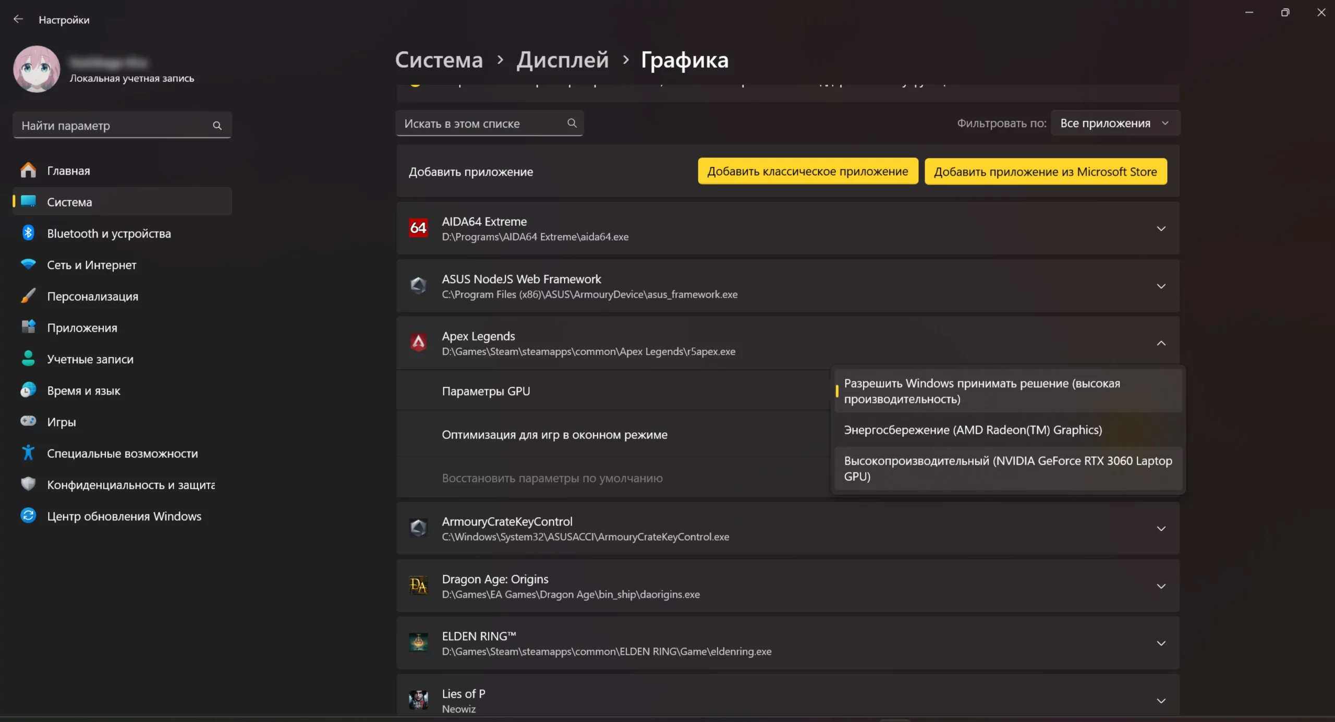Click Добавить приложение из Microsoft Store
The height and width of the screenshot is (722, 1335).
click(1045, 172)
